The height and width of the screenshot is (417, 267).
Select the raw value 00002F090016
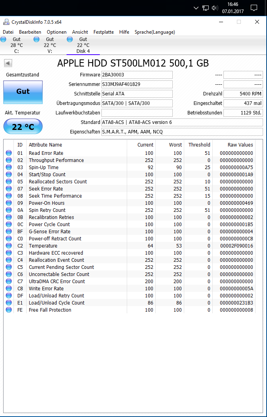click(x=236, y=246)
